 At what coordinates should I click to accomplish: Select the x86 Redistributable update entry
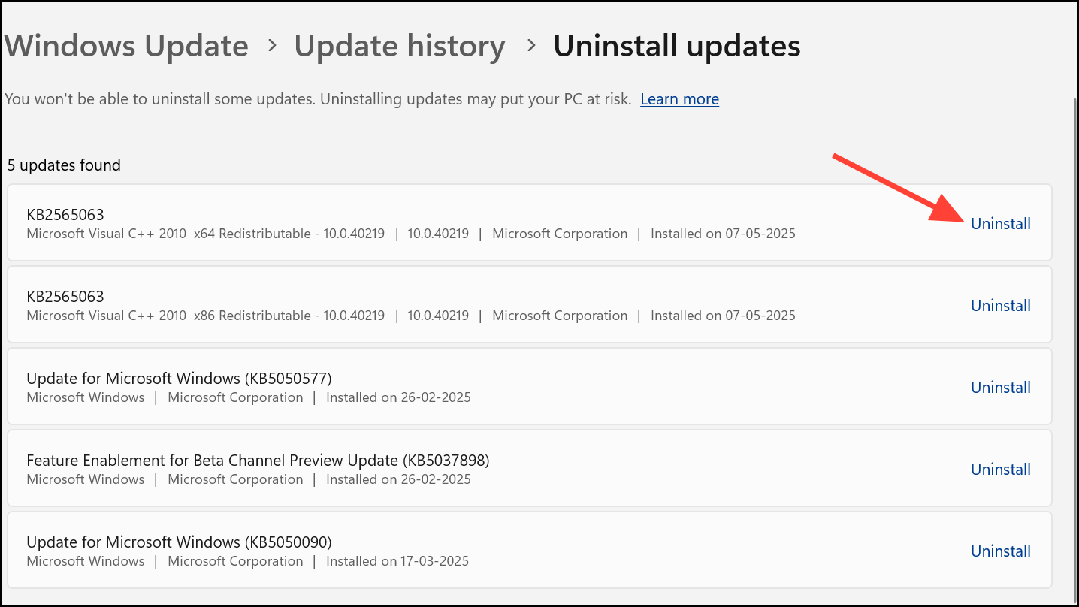[376, 304]
